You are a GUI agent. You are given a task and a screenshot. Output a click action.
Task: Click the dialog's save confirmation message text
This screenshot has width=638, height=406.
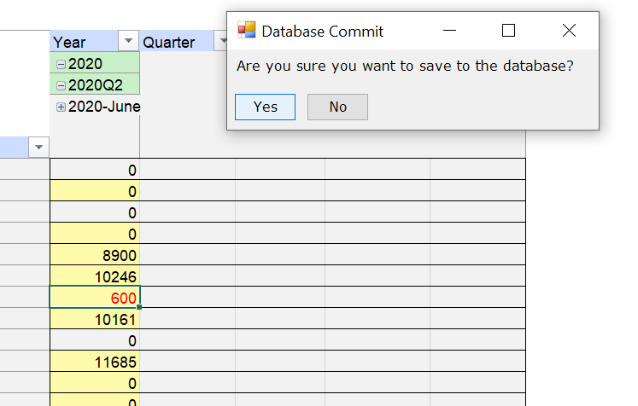405,66
